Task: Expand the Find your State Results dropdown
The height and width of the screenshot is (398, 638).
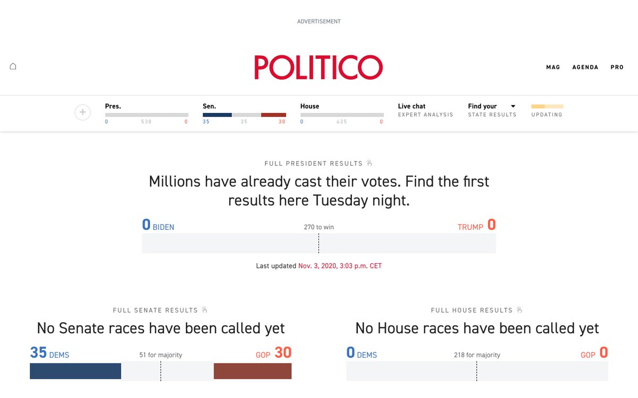Action: pyautogui.click(x=492, y=110)
